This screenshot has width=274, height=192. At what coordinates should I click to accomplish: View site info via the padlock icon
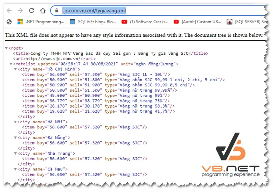[57, 11]
